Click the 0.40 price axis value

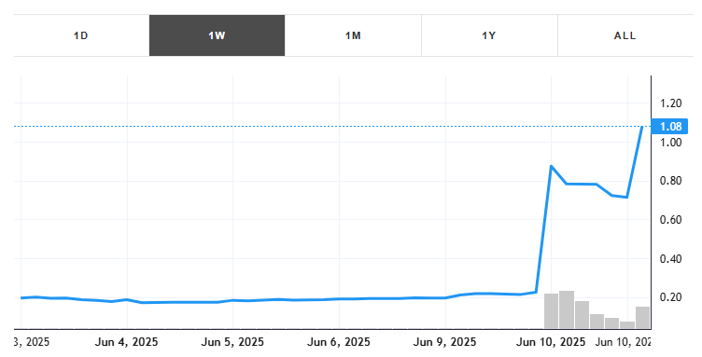pos(670,259)
